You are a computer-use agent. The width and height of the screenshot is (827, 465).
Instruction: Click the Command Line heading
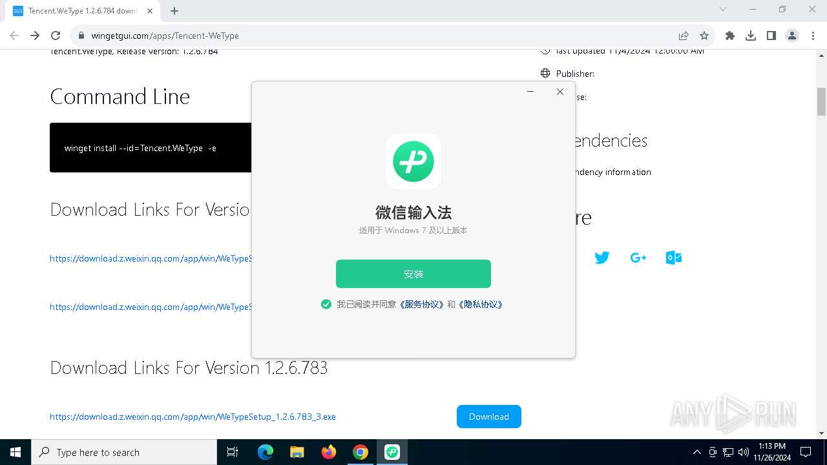(120, 97)
